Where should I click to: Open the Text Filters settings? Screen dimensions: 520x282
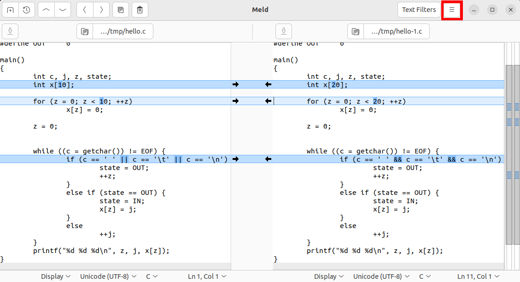(x=419, y=9)
